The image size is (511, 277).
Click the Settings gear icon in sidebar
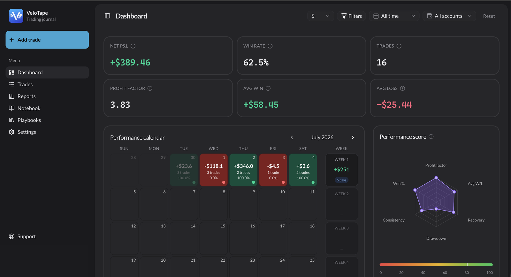[x=11, y=132]
